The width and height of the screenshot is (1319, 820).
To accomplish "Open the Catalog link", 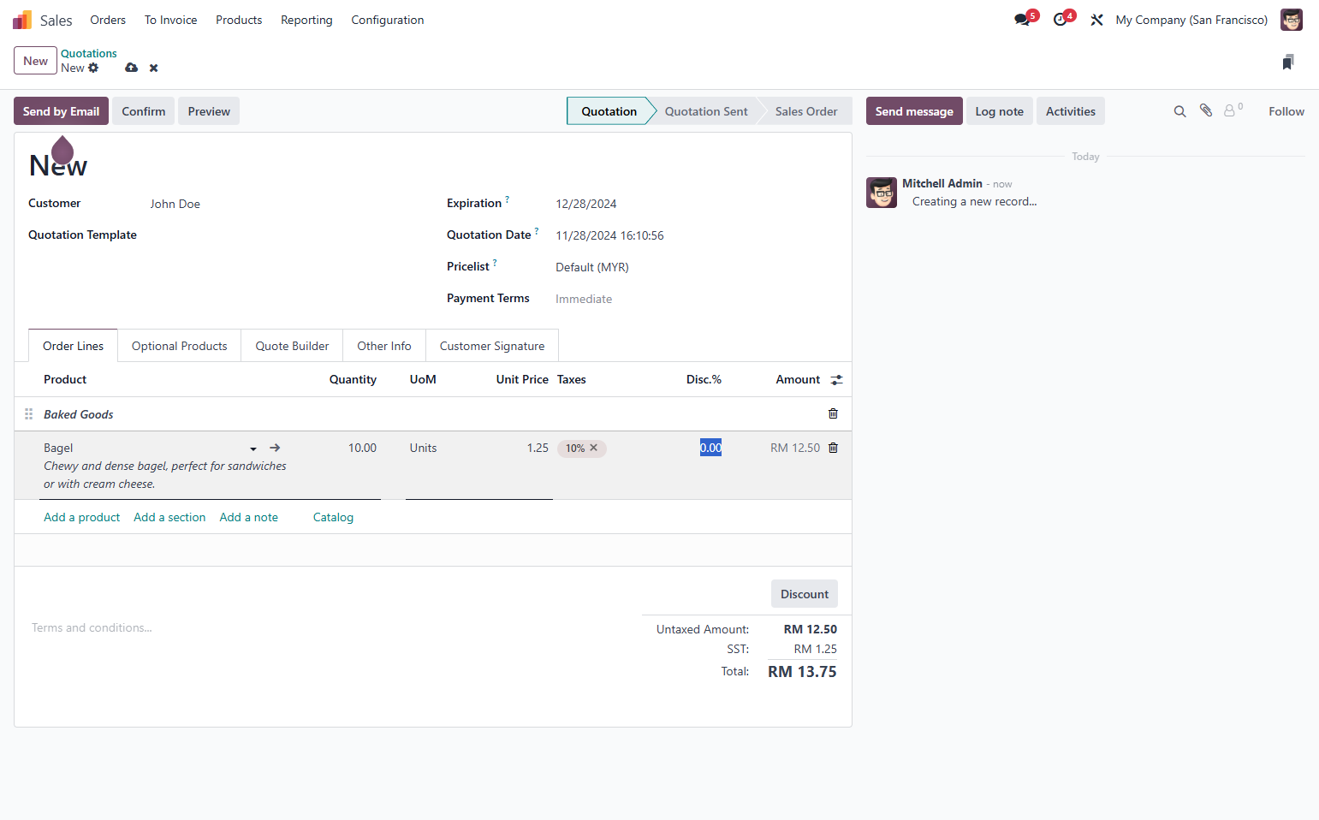I will coord(333,517).
